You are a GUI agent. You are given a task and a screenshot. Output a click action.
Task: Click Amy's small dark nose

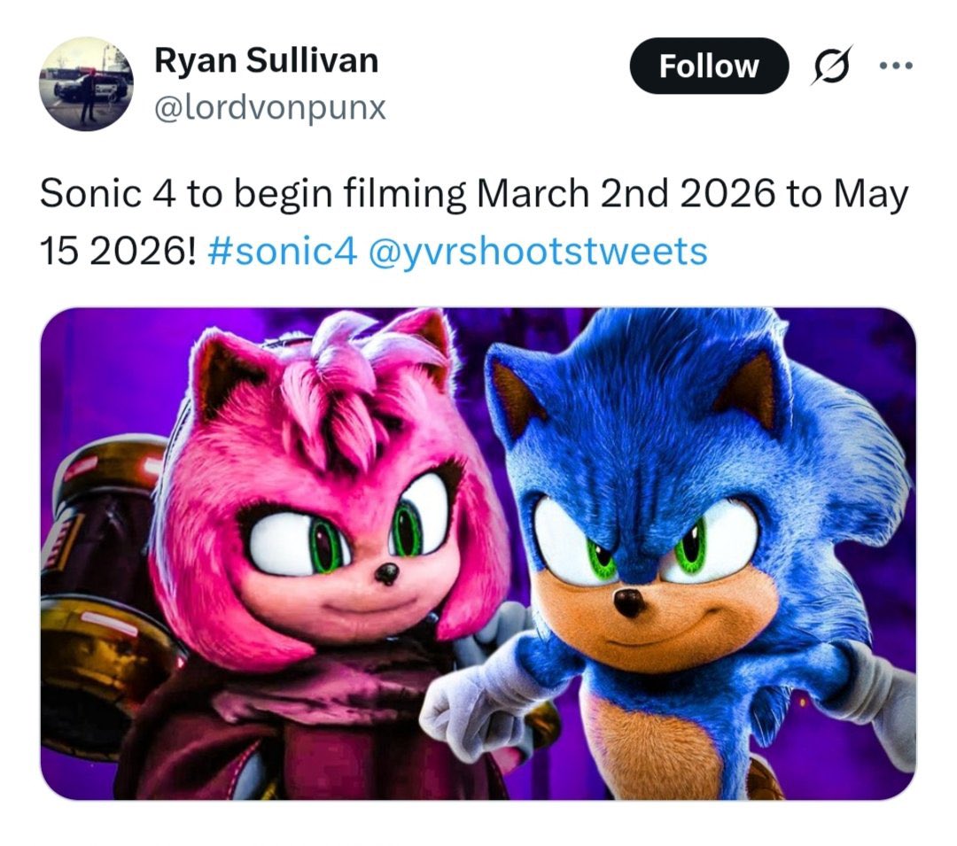click(385, 574)
